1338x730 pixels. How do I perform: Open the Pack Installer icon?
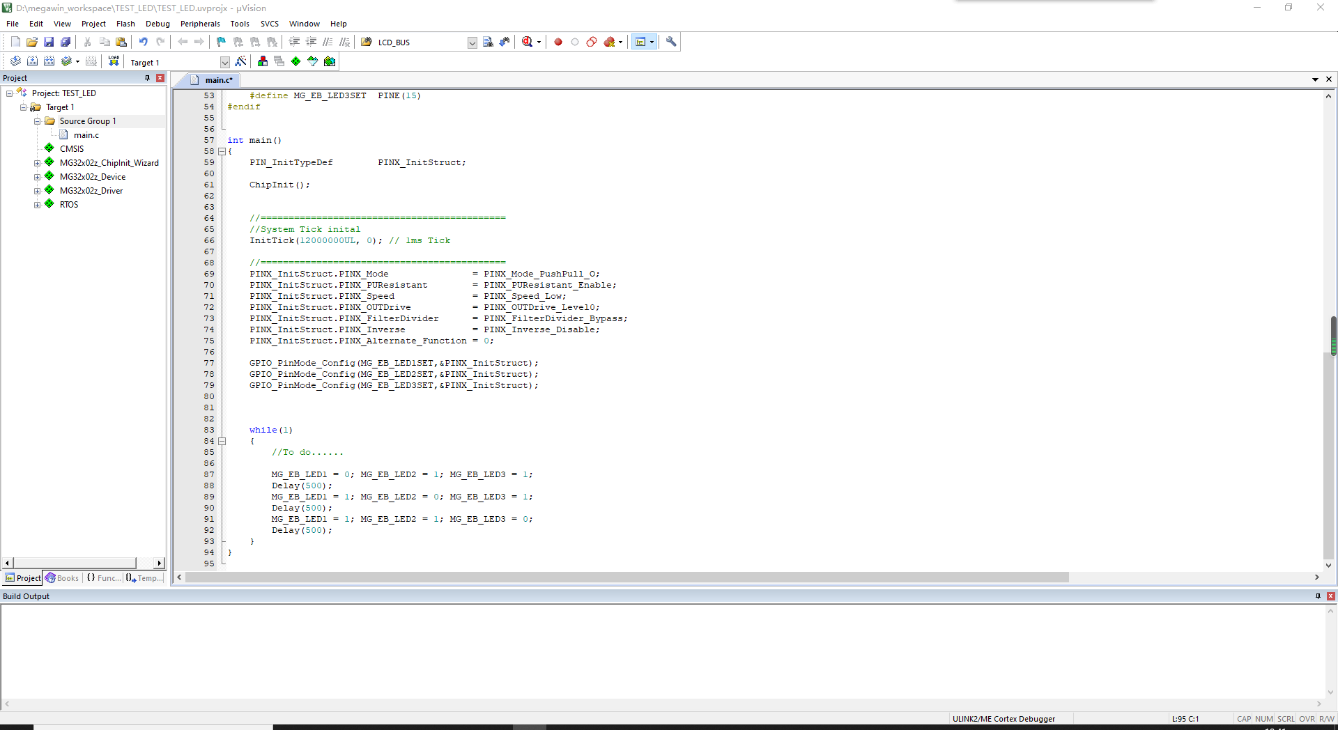click(x=330, y=61)
